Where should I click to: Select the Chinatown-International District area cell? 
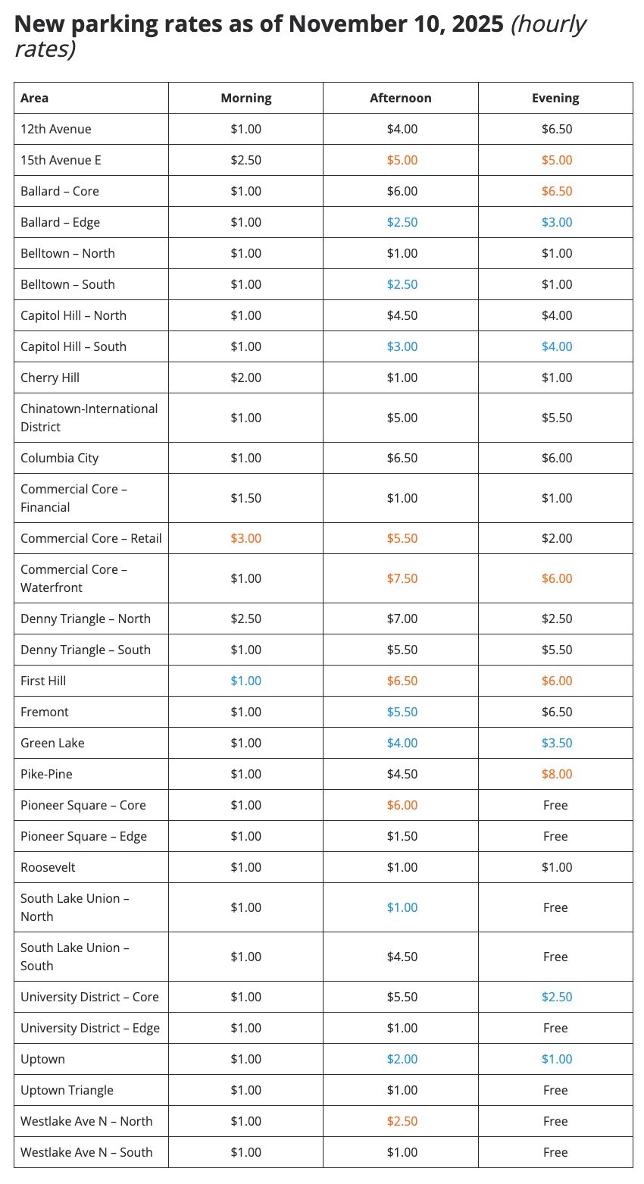89,418
